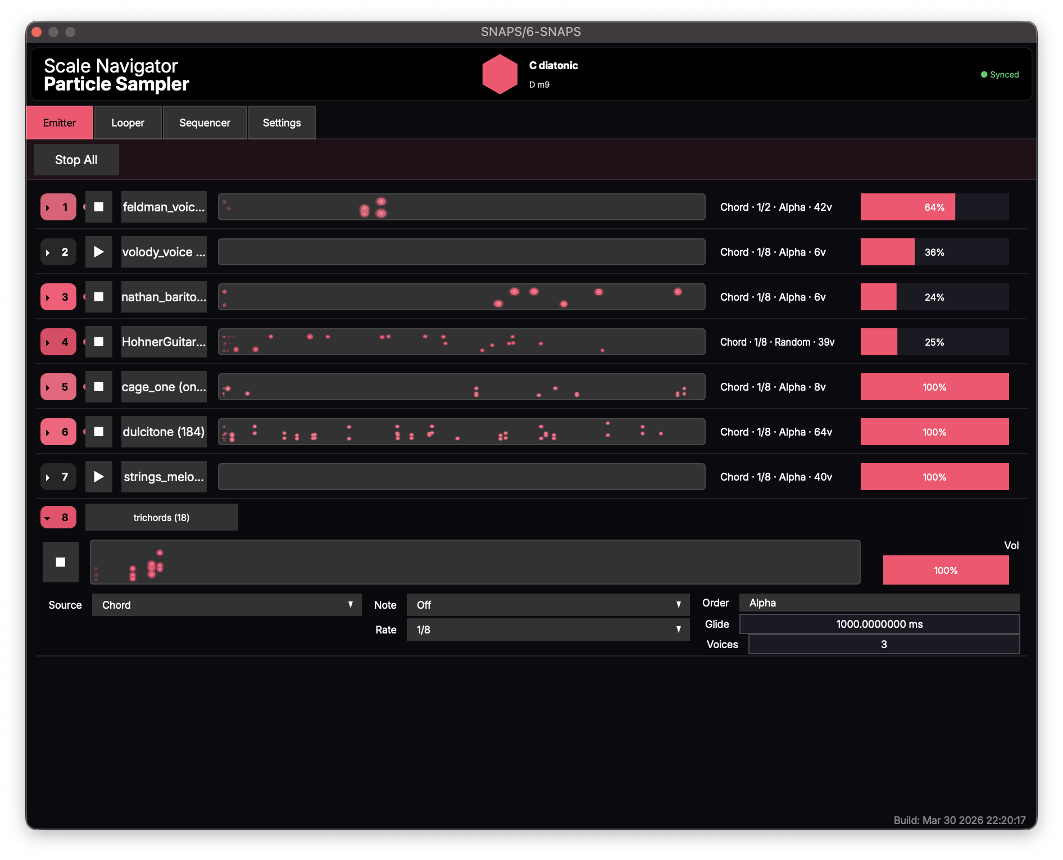Open sample selector feldman_voic...
Screen dimensions: 1063x860
164,207
